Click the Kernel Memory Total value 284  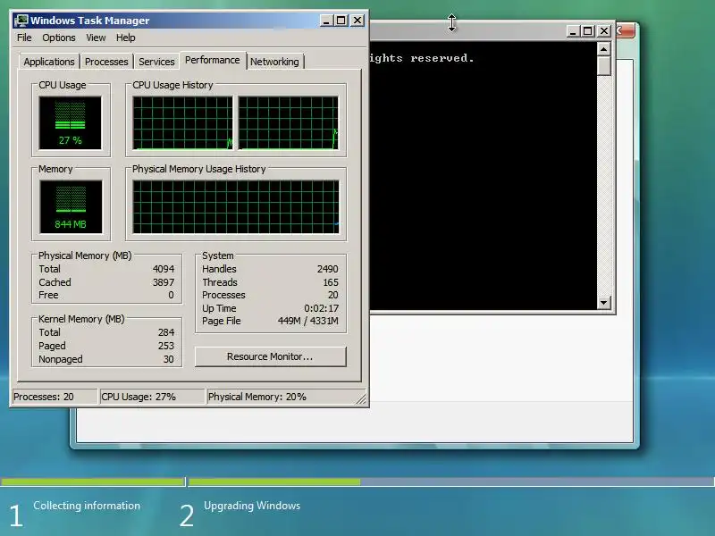(166, 332)
